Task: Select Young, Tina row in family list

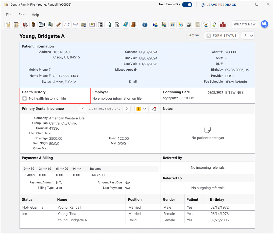Action: click(x=137, y=214)
